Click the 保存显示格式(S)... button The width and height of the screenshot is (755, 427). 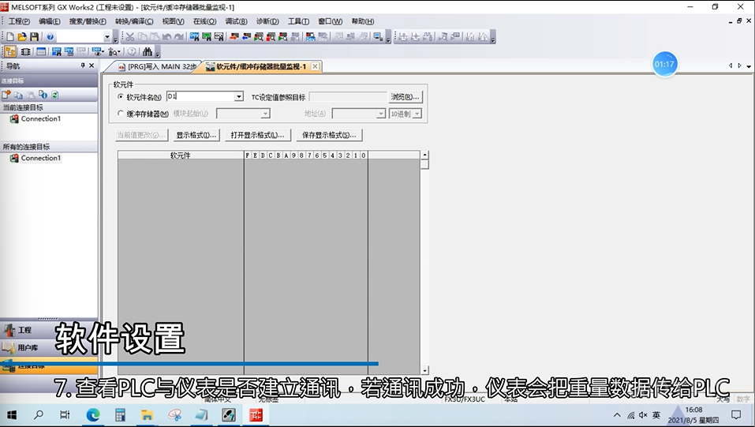click(x=329, y=135)
